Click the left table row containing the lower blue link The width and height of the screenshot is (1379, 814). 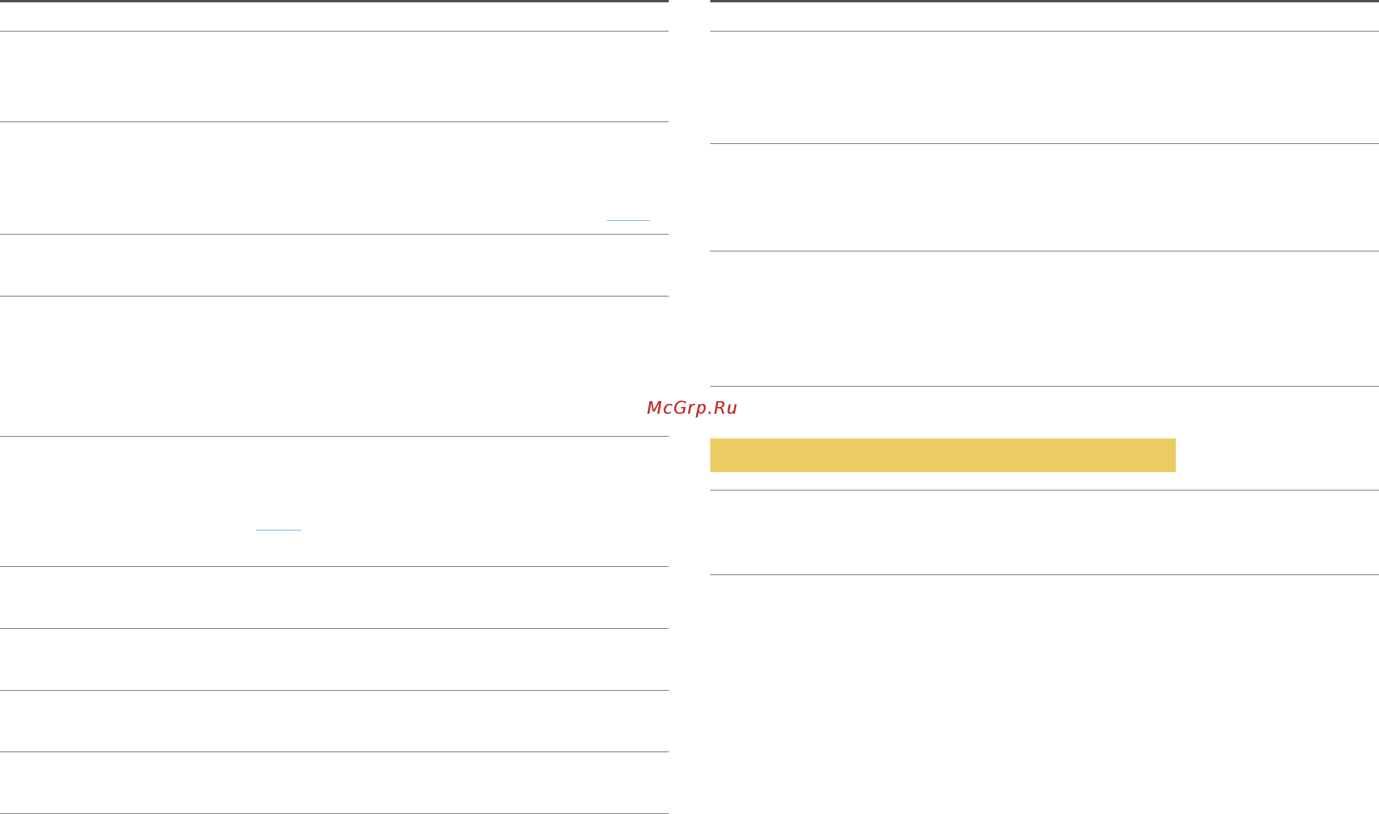pyautogui.click(x=334, y=501)
